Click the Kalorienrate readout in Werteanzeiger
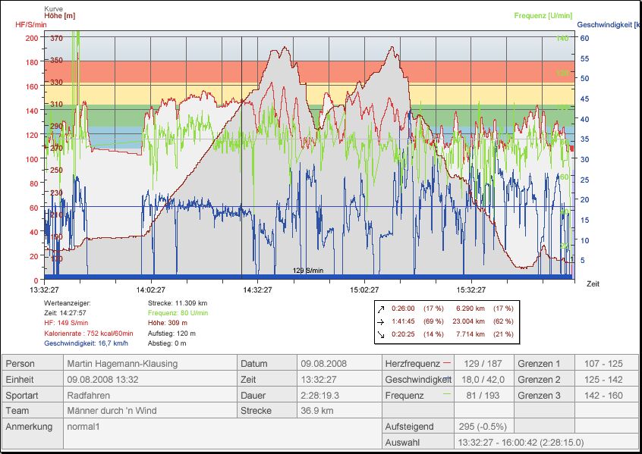642x454 pixels. tap(89, 333)
